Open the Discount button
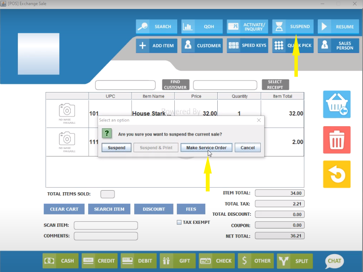Viewport: 363px width, 272px height. (x=154, y=209)
